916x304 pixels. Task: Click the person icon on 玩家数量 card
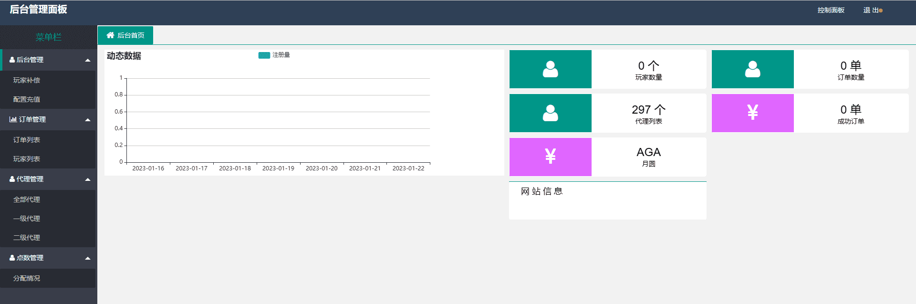(550, 69)
